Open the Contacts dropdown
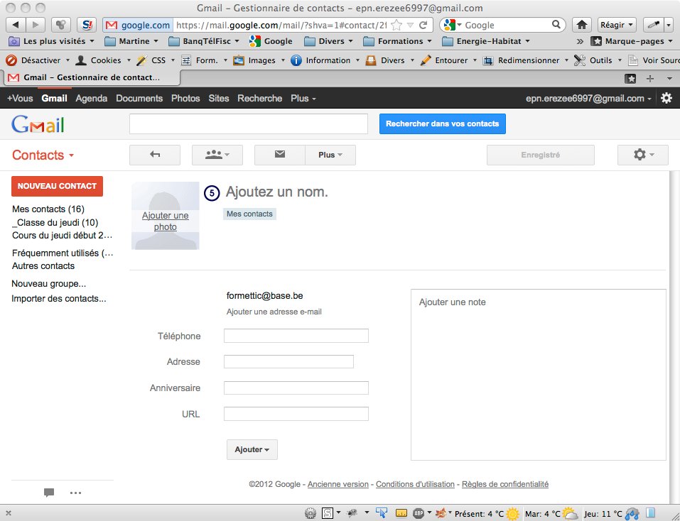The image size is (680, 521). [x=43, y=155]
